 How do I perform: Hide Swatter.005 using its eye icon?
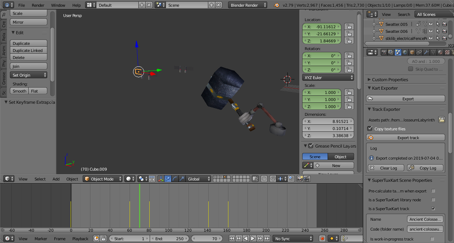pyautogui.click(x=430, y=24)
